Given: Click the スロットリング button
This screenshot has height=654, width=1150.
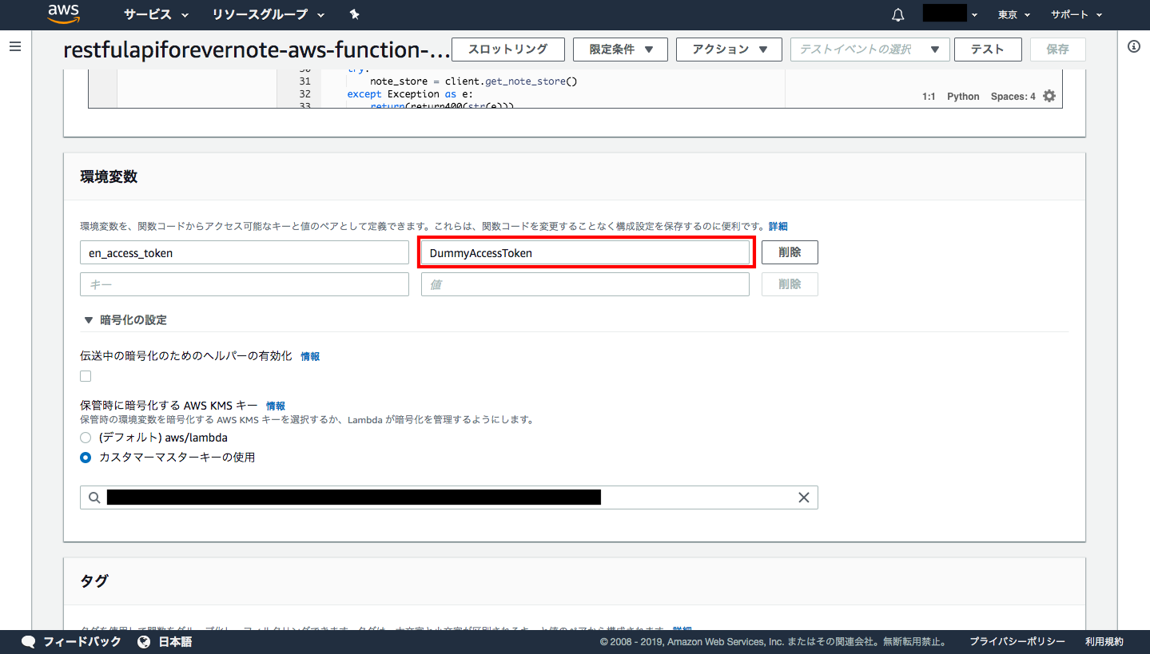Looking at the screenshot, I should 508,50.
